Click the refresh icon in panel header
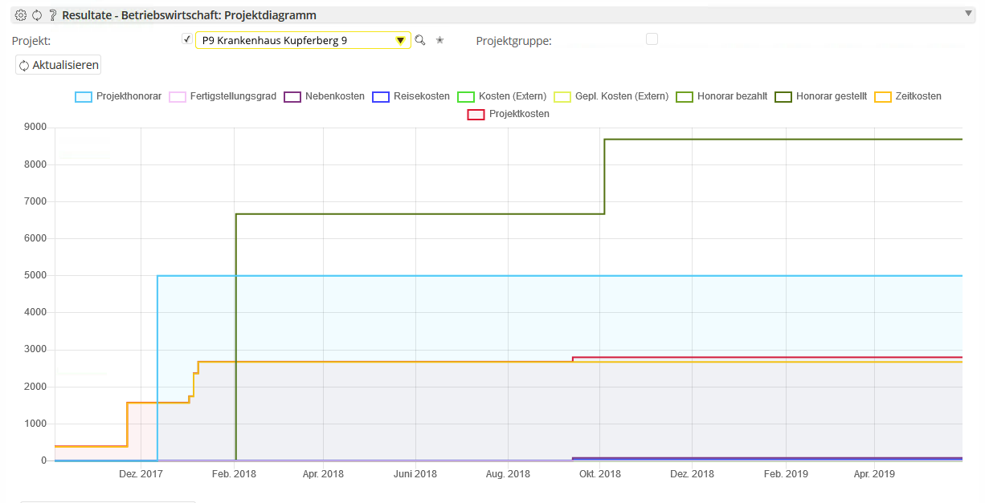Image resolution: width=985 pixels, height=503 pixels. (x=37, y=15)
